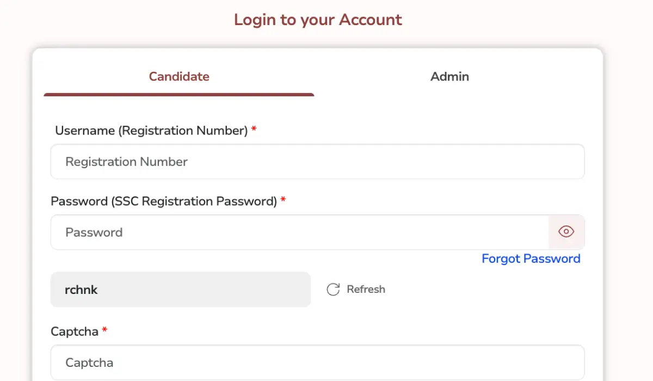The width and height of the screenshot is (653, 381).
Task: Switch to the Admin tab
Action: (x=449, y=77)
